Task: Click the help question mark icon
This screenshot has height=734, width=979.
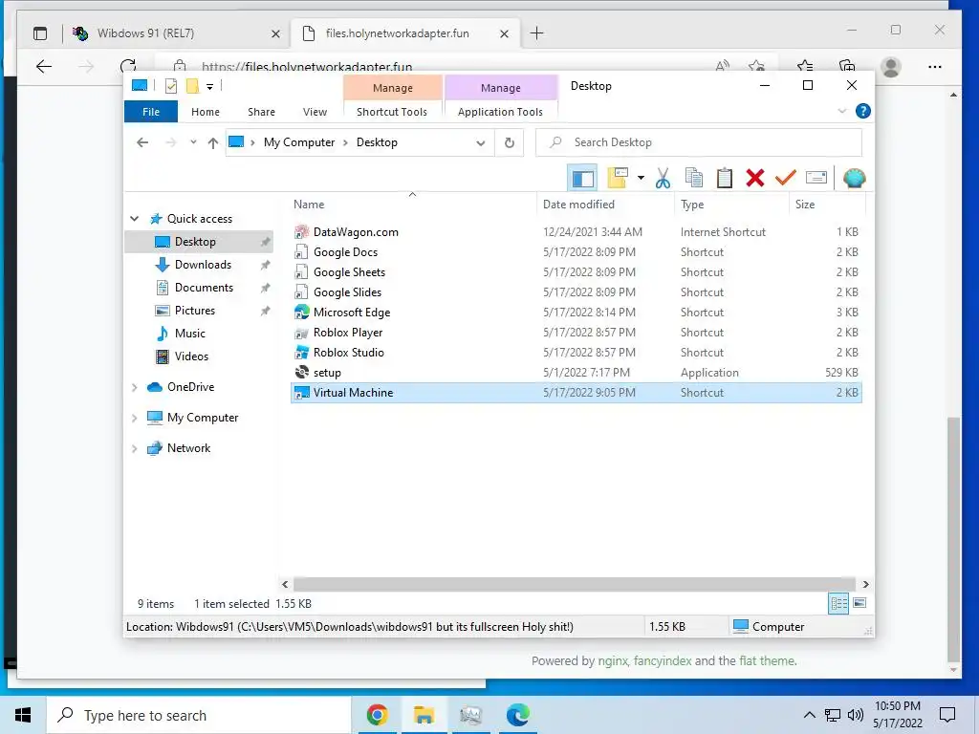Action: pos(863,111)
